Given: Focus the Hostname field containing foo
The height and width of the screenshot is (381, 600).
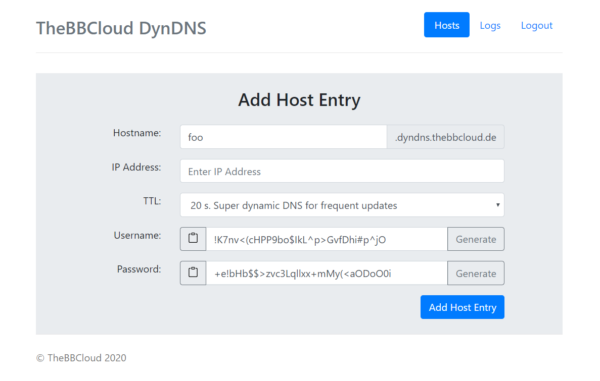Looking at the screenshot, I should pyautogui.click(x=283, y=137).
